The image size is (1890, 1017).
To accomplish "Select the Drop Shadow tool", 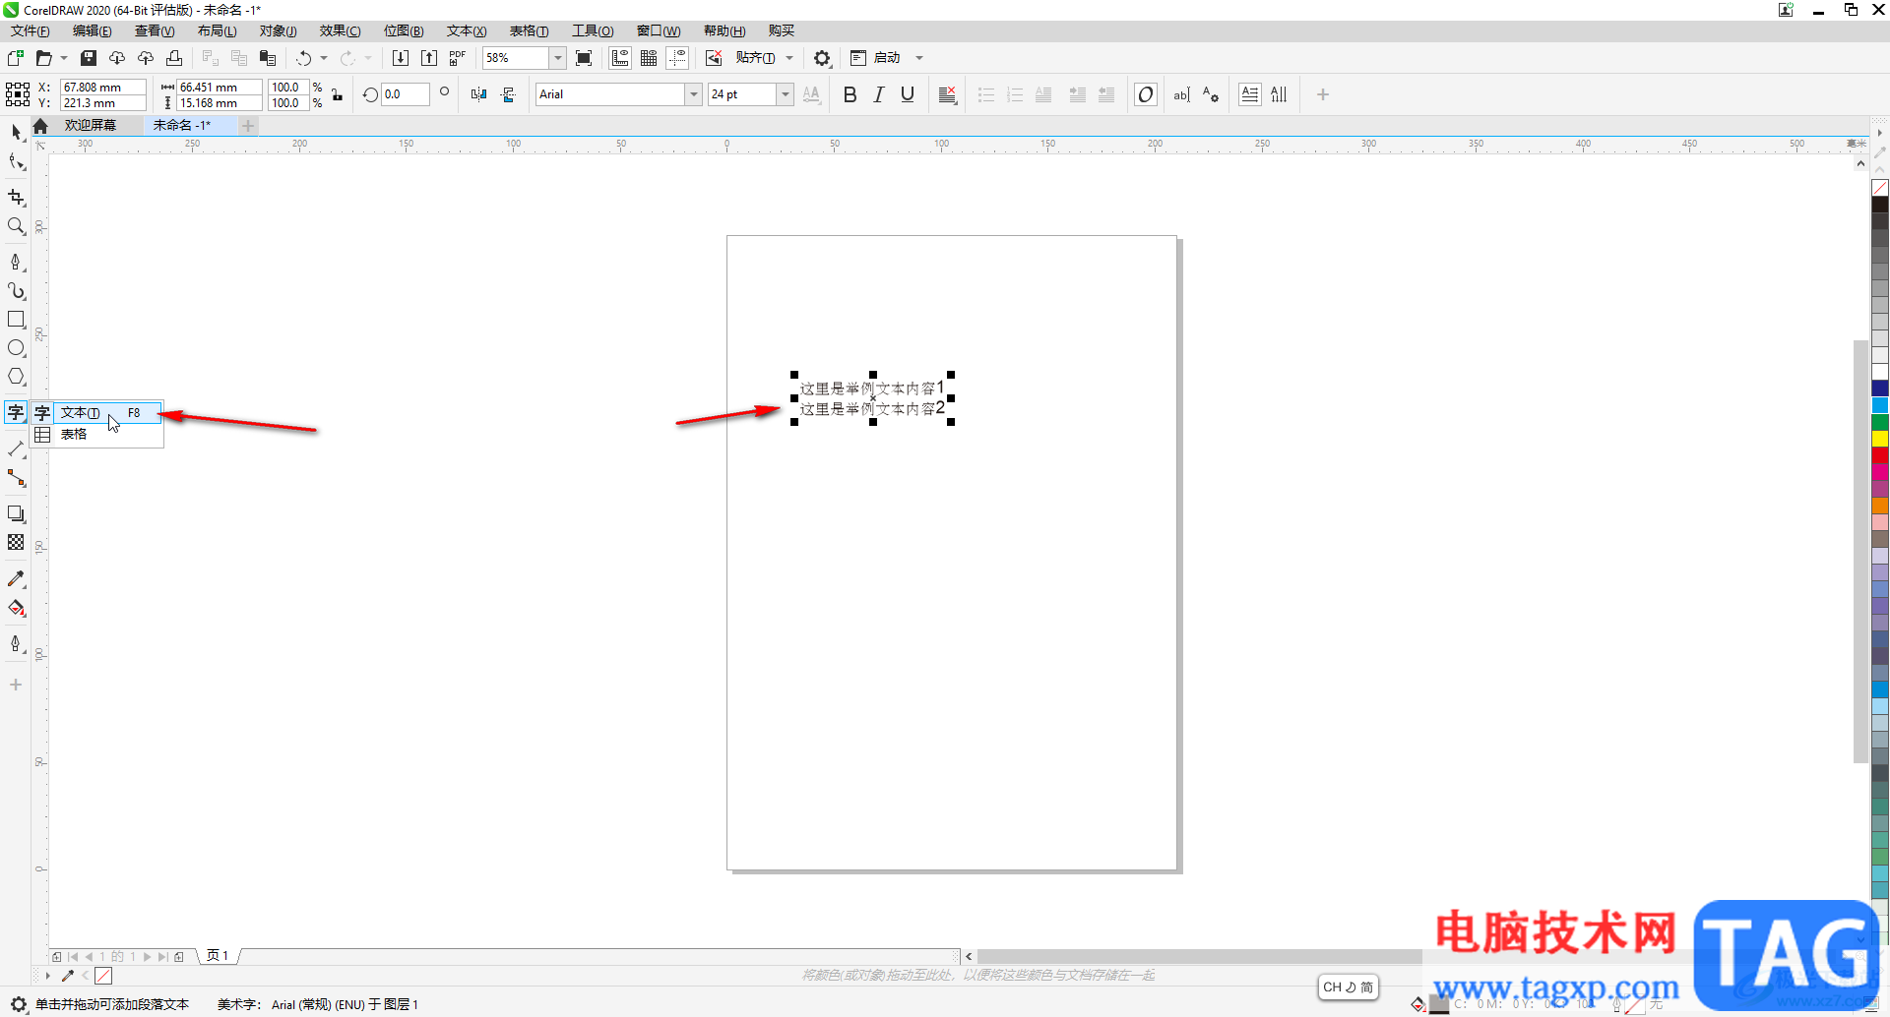I will point(16,513).
